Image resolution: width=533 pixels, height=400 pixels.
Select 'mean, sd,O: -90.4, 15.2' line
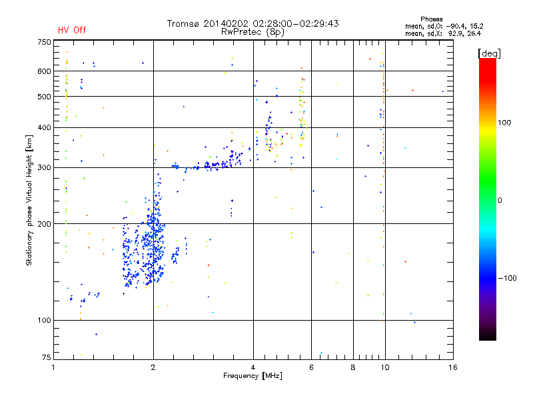pos(444,26)
